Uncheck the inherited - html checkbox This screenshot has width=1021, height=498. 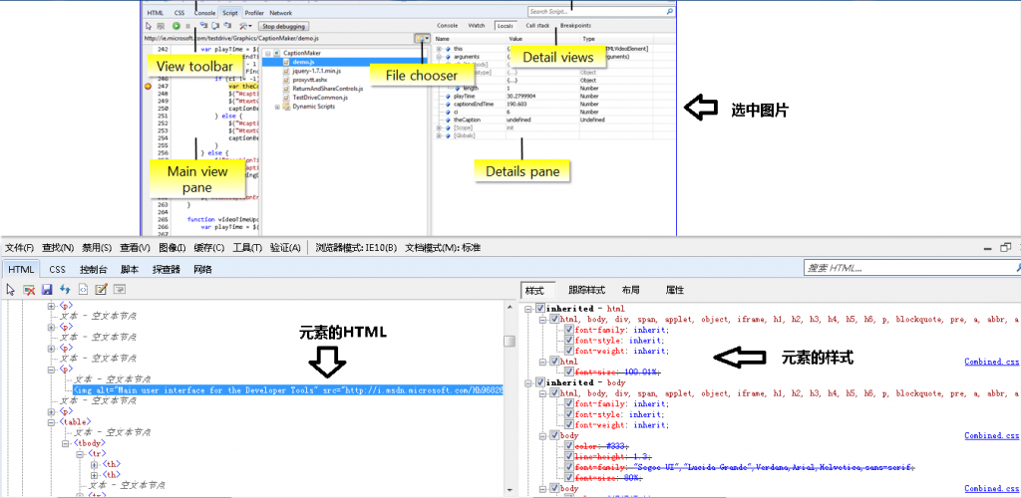pos(540,308)
